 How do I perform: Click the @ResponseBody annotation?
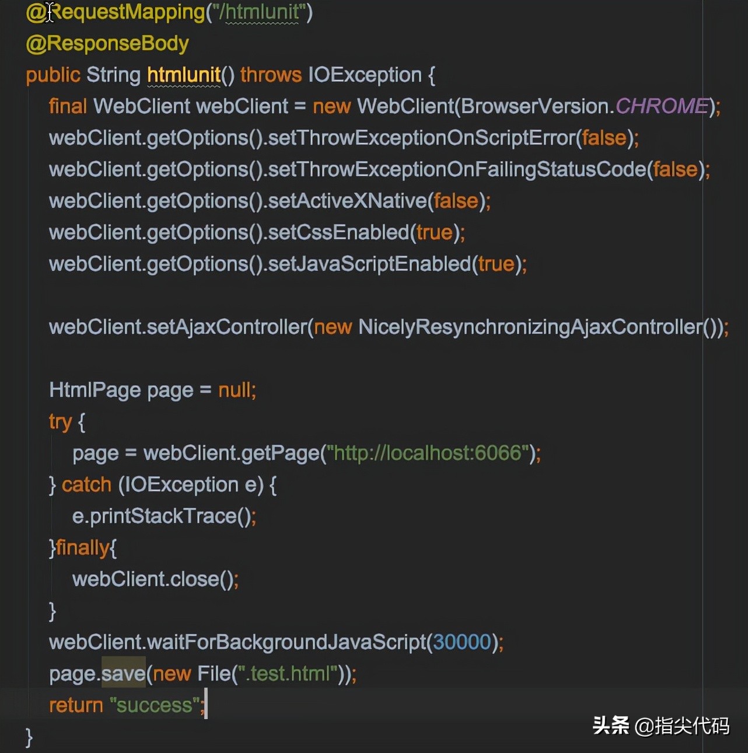coord(107,43)
